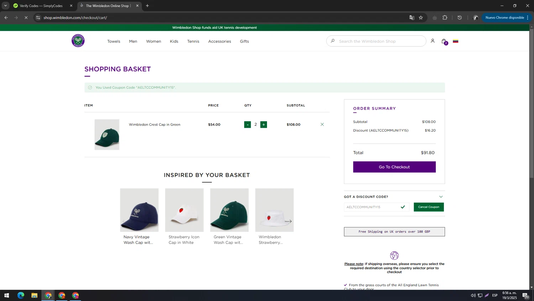
Task: Open the shopping basket icon
Action: (x=444, y=41)
